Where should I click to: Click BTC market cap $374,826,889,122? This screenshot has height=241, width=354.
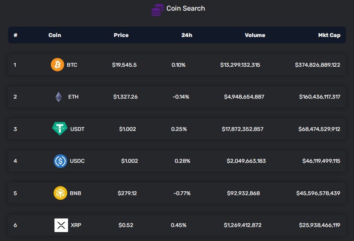[317, 65]
